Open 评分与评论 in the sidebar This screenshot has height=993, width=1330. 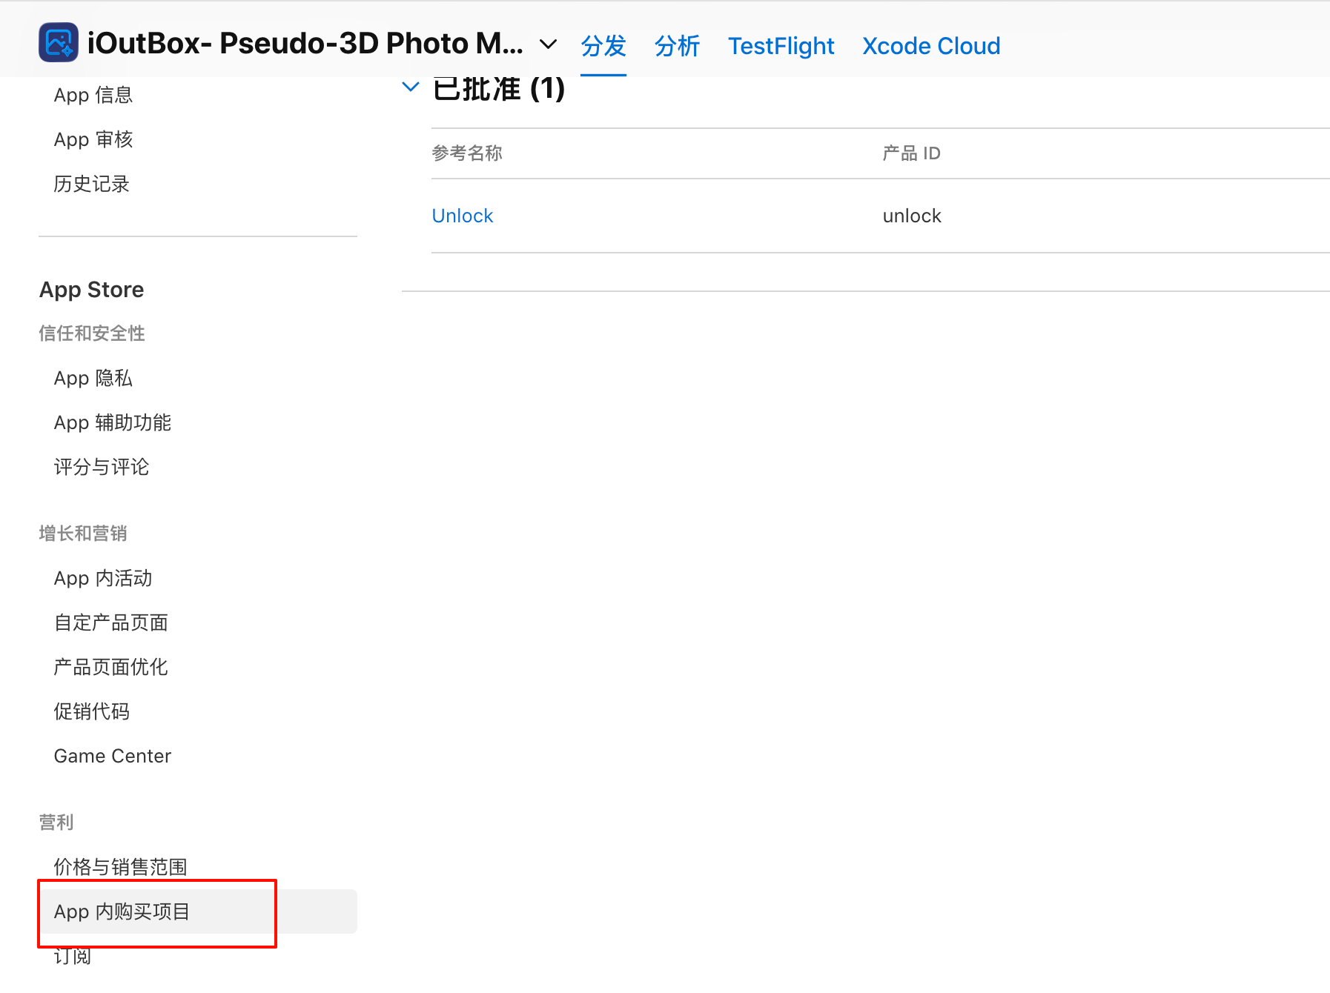tap(101, 468)
